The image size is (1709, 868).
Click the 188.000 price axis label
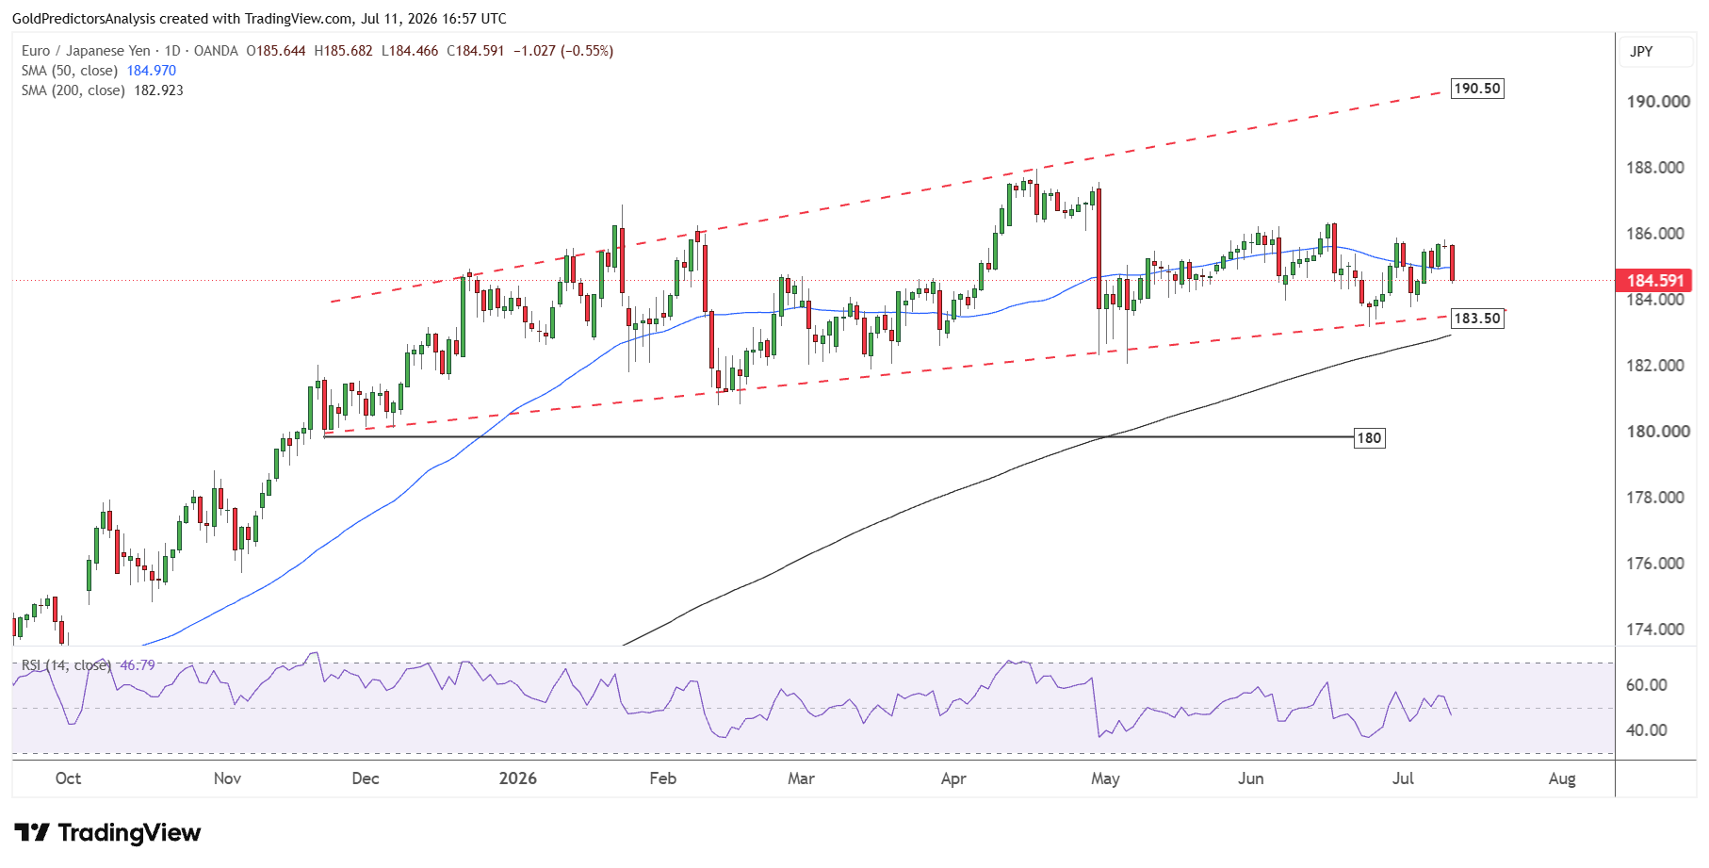1655,168
